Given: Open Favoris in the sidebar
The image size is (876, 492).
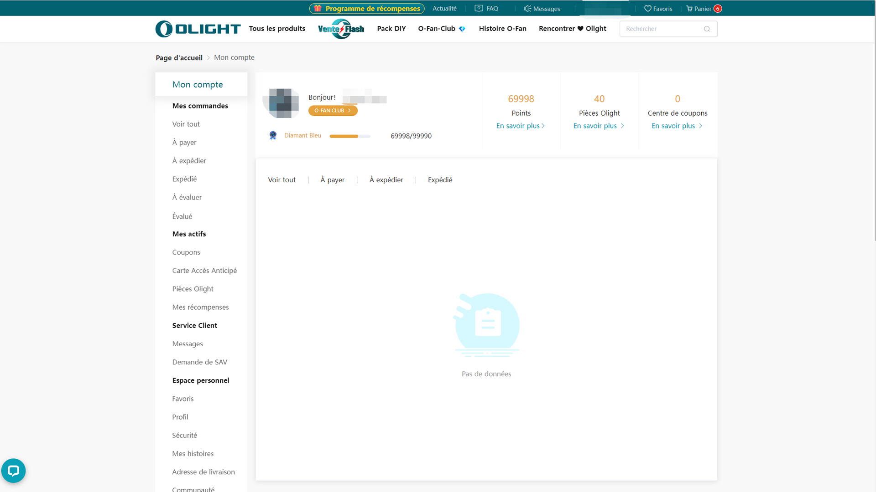Looking at the screenshot, I should click(182, 399).
